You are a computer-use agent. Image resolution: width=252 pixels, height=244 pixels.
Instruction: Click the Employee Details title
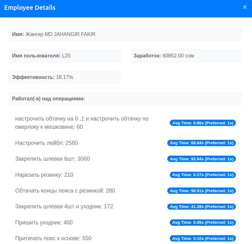tap(30, 8)
